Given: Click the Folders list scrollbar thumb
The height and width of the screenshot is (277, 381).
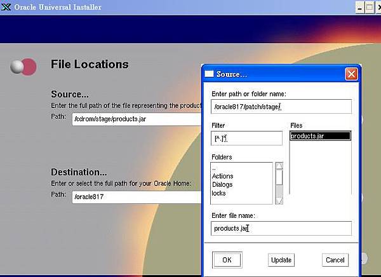Looking at the screenshot, I should [x=279, y=177].
